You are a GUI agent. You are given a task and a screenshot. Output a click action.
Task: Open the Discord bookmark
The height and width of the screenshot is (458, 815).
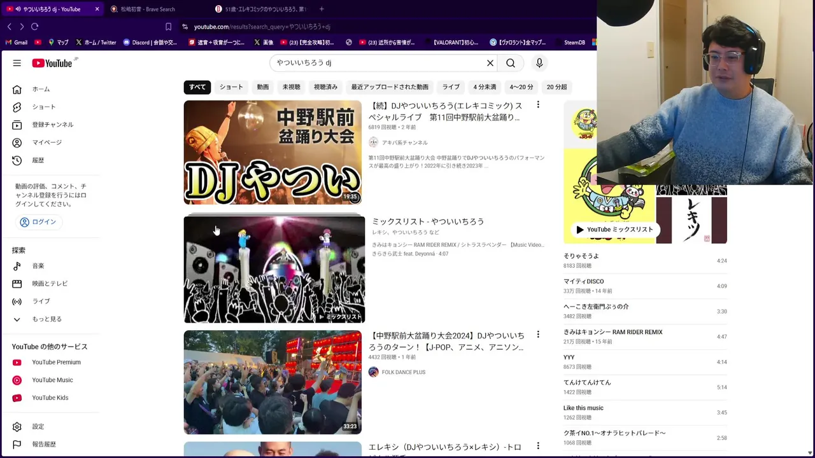click(x=150, y=43)
